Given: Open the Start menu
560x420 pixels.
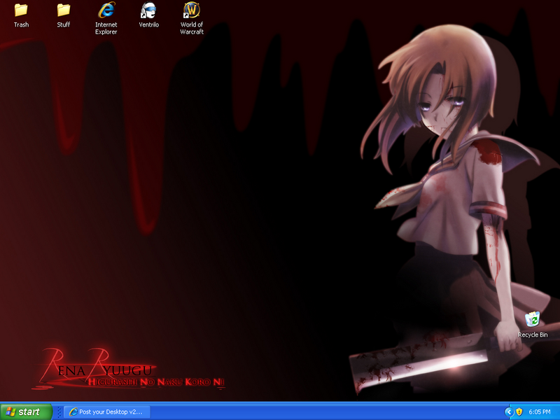Looking at the screenshot, I should point(26,412).
